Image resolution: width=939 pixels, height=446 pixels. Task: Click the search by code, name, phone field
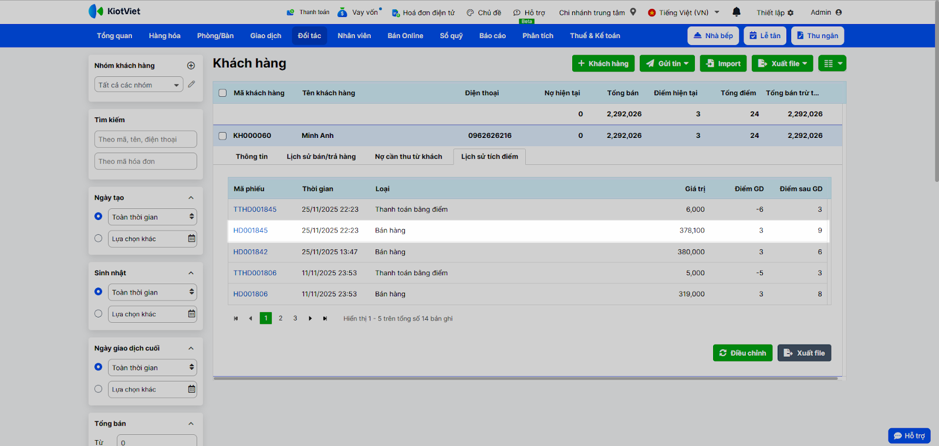point(145,140)
